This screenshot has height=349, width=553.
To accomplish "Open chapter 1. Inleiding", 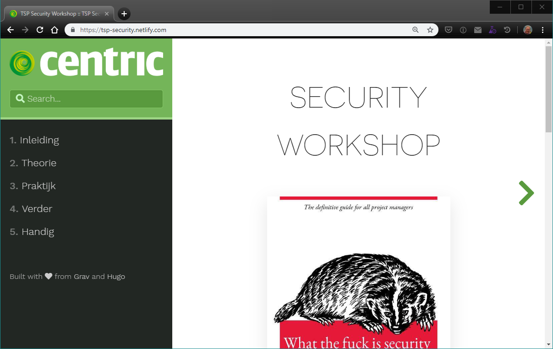I will tap(34, 140).
